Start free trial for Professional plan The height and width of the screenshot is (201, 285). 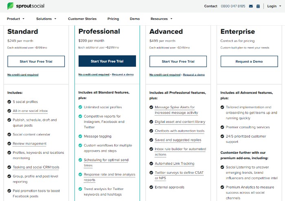107,61
